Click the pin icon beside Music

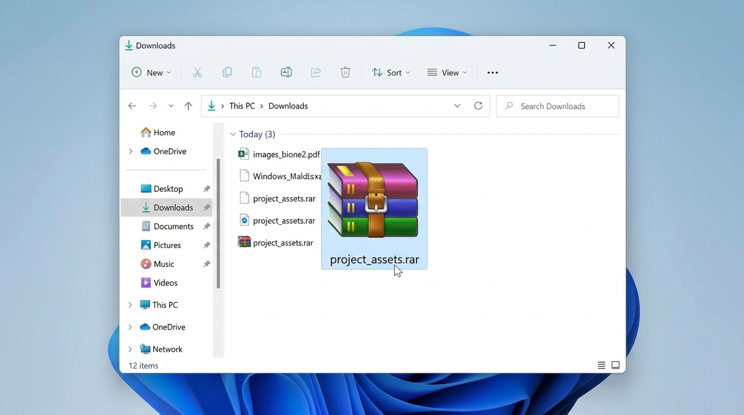click(x=207, y=264)
